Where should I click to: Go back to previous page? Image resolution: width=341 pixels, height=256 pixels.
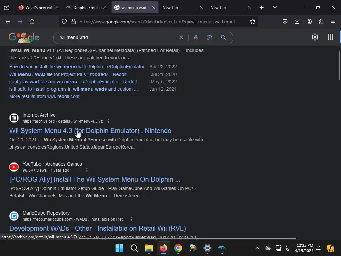coord(8,22)
